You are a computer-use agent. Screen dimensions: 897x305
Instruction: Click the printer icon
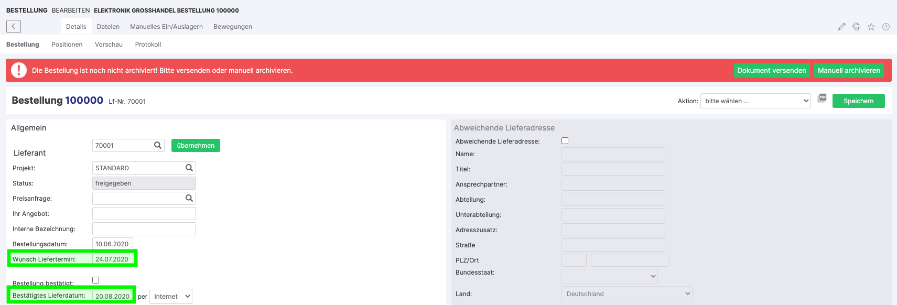(856, 27)
